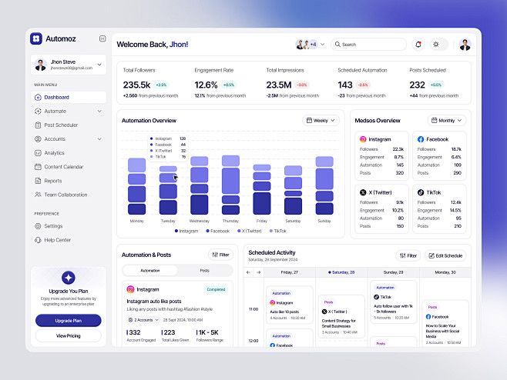The width and height of the screenshot is (507, 380).
Task: Toggle the light/dark theme switch
Action: [x=438, y=45]
